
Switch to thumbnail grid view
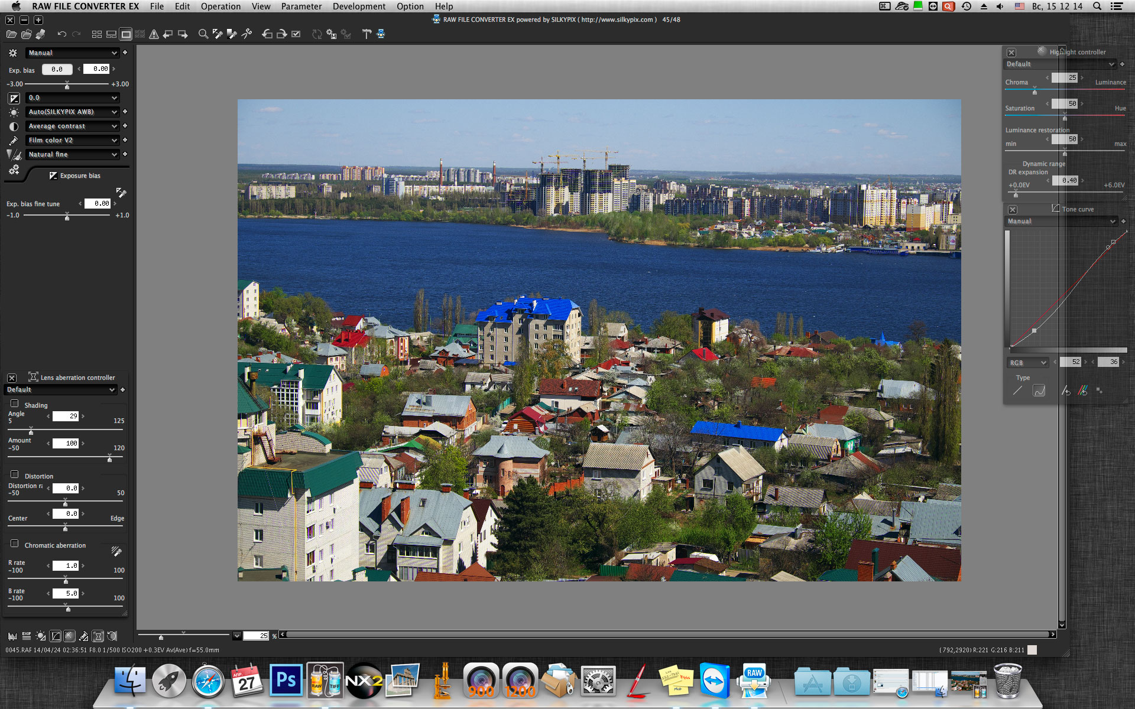pyautogui.click(x=97, y=34)
